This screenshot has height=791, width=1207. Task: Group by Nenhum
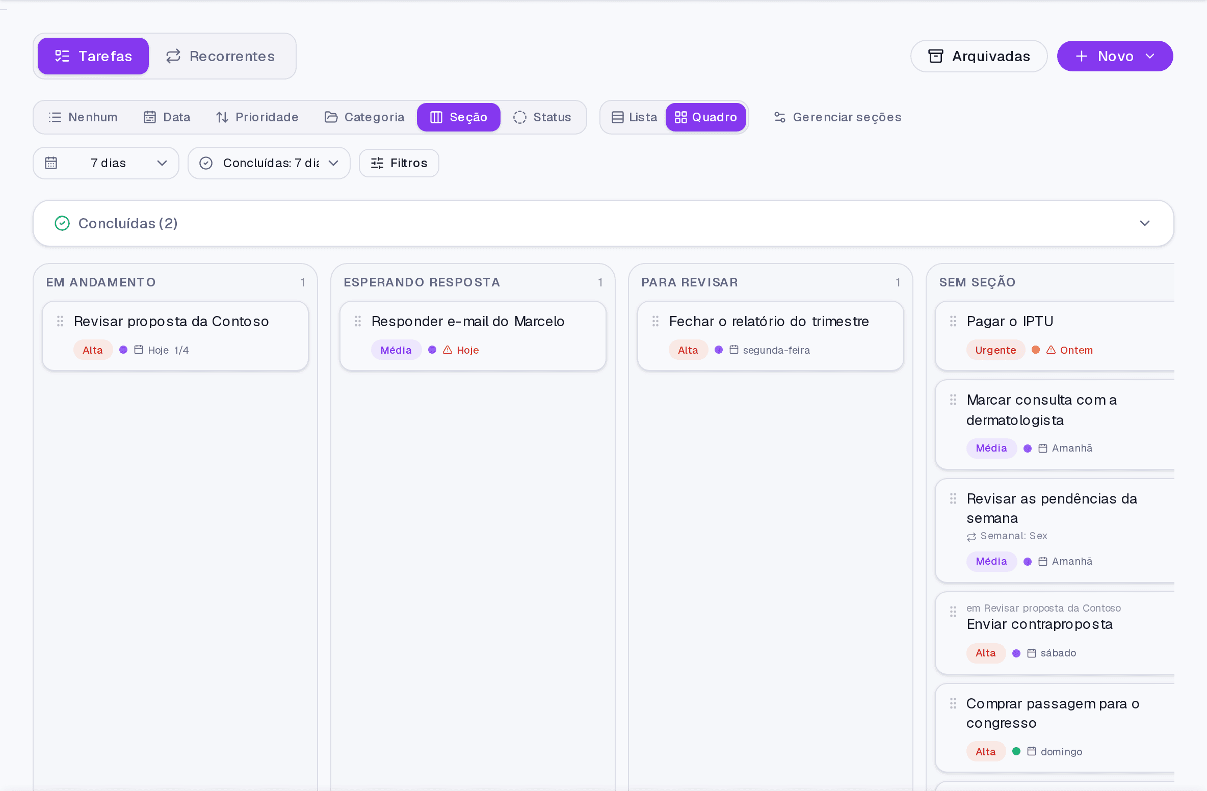click(x=83, y=117)
